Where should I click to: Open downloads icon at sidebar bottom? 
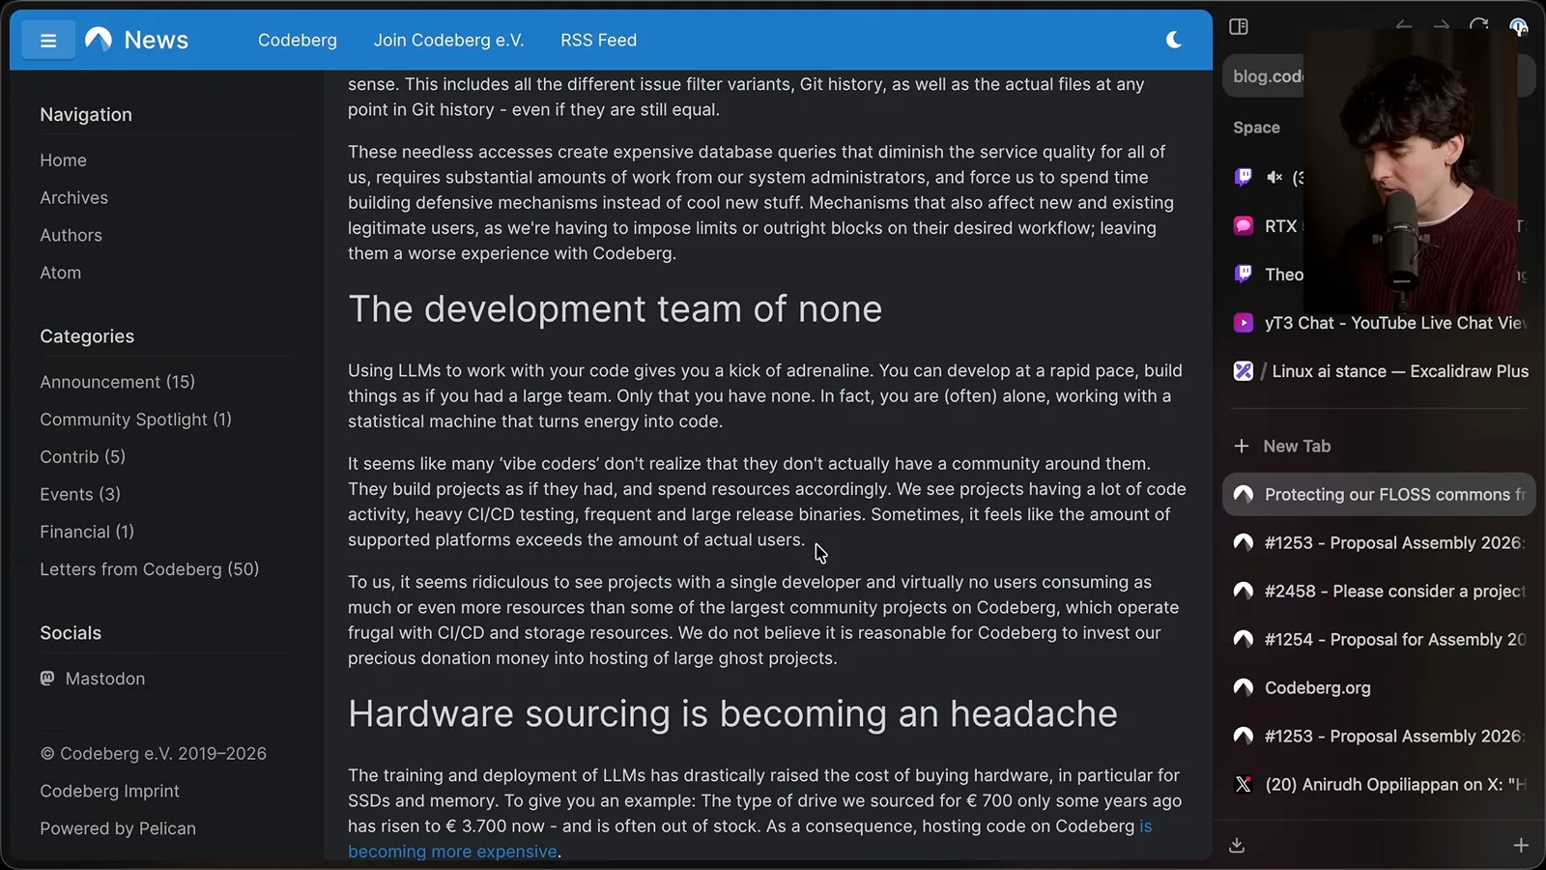(x=1237, y=846)
